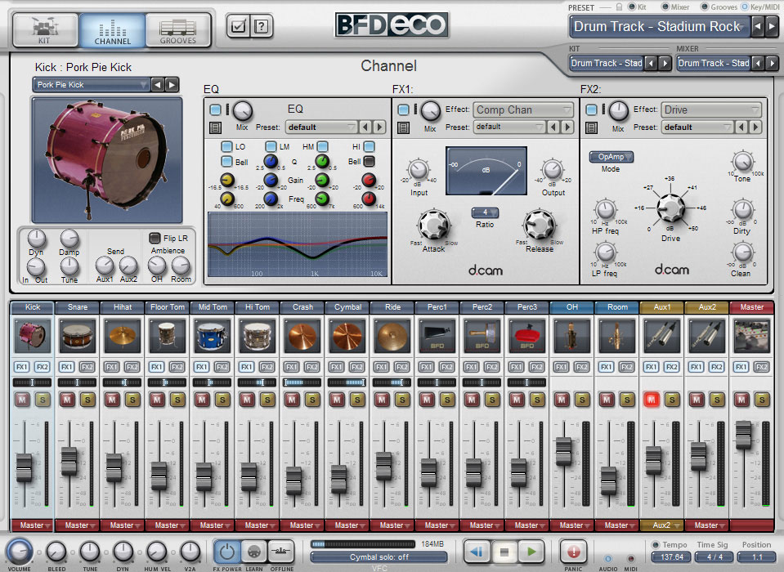Click the Snare channel drum thumbnail
Image resolution: width=784 pixels, height=572 pixels.
77,336
